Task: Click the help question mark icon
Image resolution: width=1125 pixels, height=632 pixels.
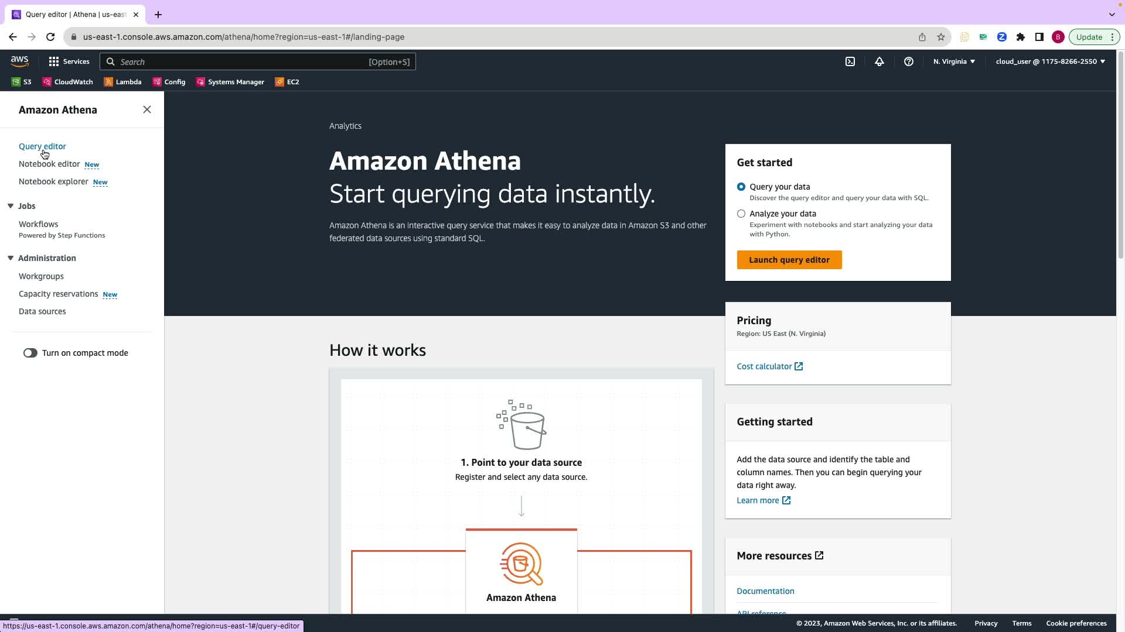Action: (x=908, y=61)
